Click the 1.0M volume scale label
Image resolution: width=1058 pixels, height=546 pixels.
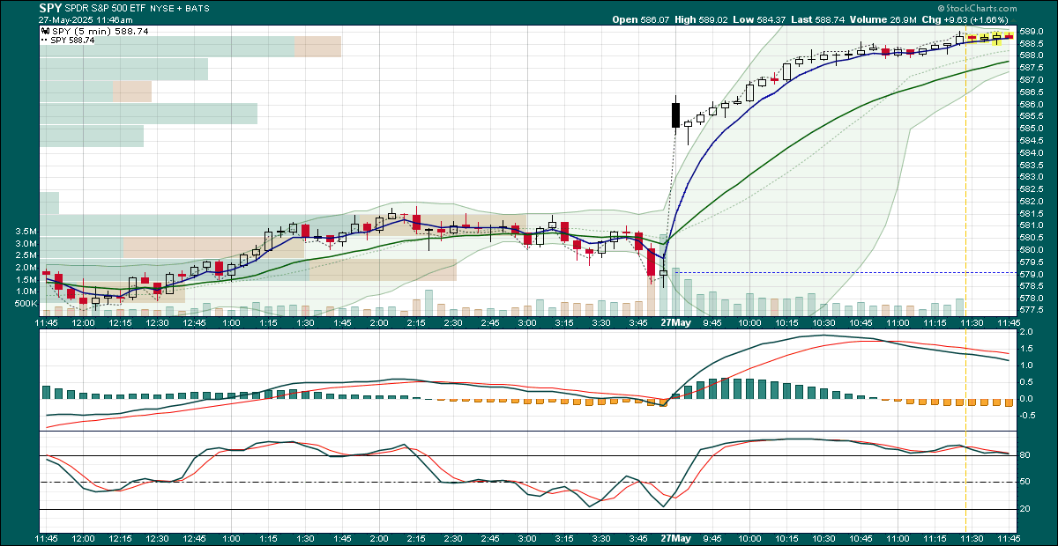coord(26,291)
